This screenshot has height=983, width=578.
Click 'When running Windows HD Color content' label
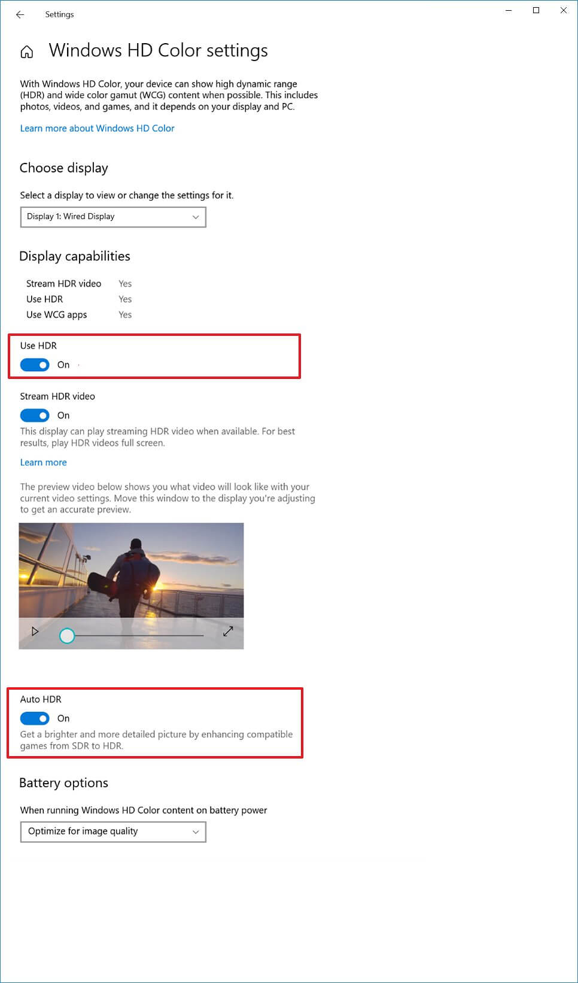[144, 810]
